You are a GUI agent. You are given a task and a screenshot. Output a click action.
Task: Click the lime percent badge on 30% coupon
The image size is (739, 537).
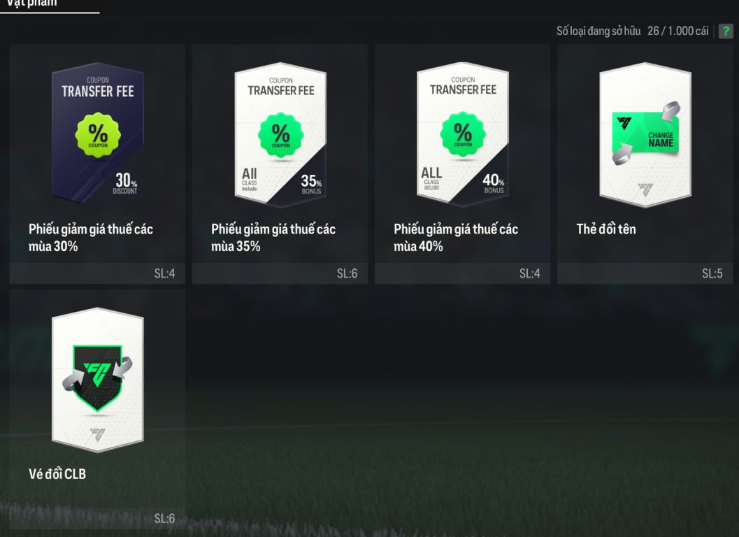point(98,135)
